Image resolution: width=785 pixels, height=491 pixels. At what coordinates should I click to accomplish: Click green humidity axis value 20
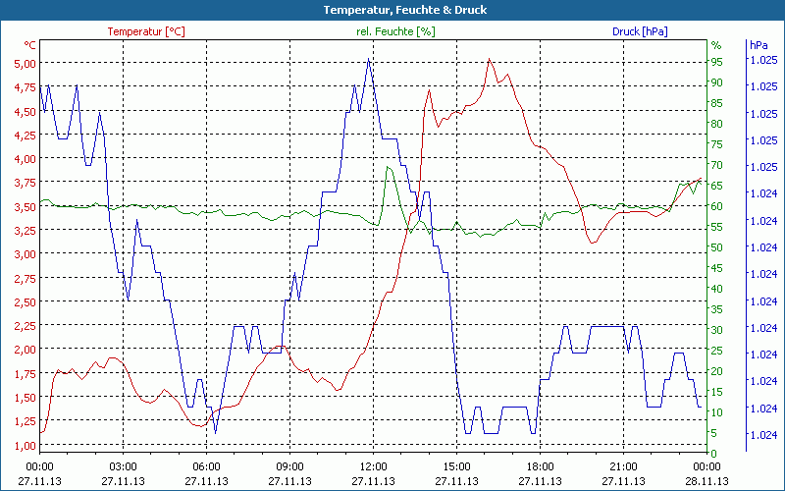tap(717, 371)
